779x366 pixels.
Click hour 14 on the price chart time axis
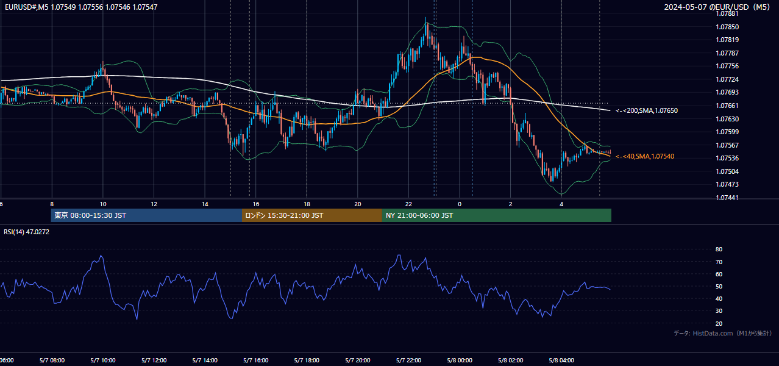[x=205, y=204]
